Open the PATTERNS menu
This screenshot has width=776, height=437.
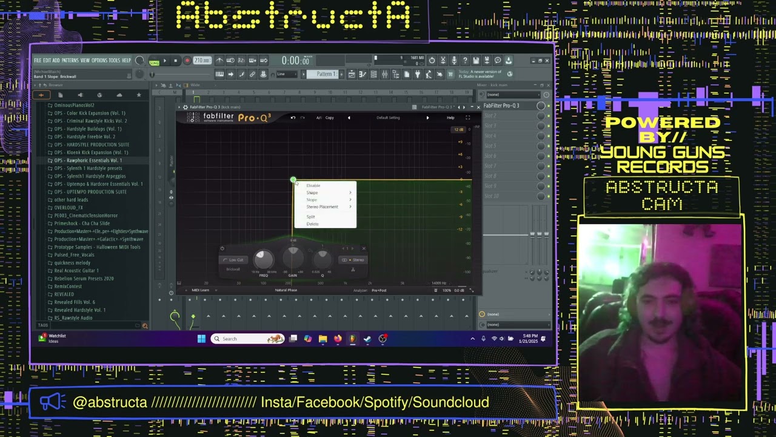click(x=70, y=61)
